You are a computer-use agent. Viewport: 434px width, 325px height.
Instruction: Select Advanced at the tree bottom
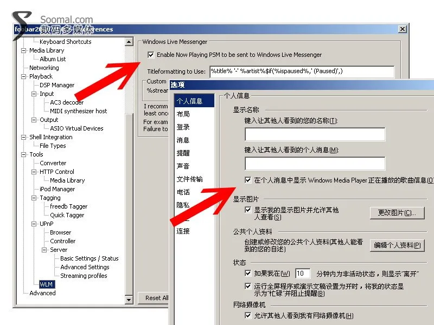click(42, 293)
